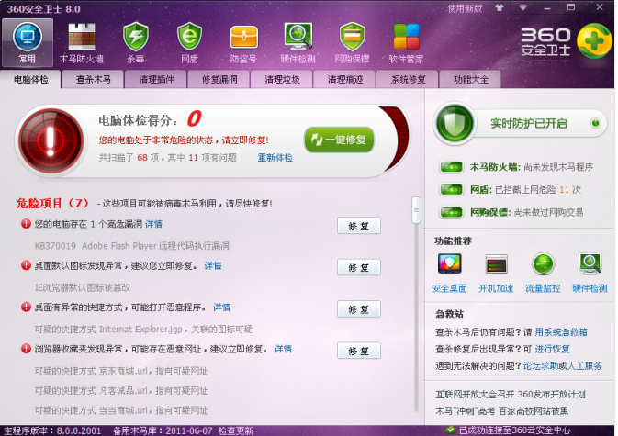Click the 凡客诚品.url suspicious shortcut line

click(x=121, y=390)
